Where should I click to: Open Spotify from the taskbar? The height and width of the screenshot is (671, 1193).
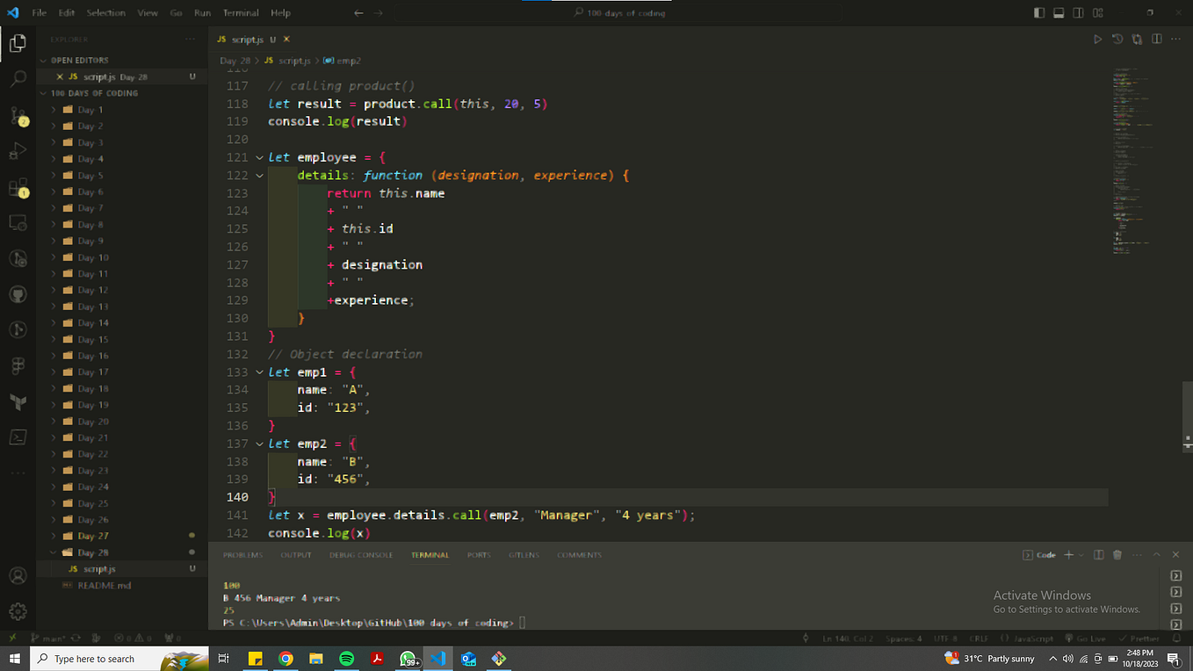point(346,658)
